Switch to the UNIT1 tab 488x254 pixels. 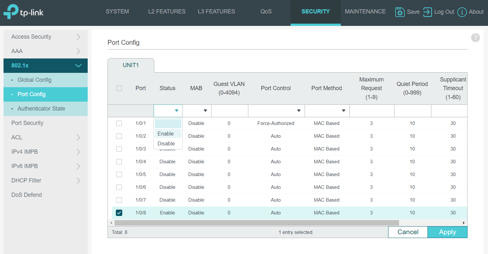(131, 65)
